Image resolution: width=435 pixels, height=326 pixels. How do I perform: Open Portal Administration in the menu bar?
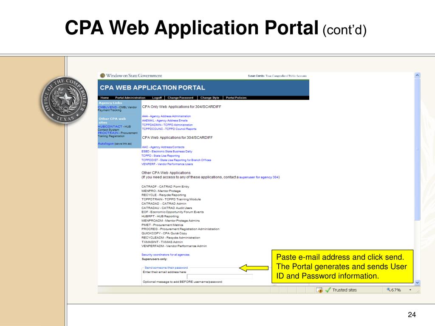(130, 98)
